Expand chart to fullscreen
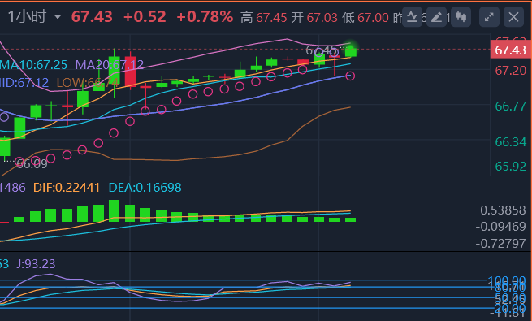Viewport: 532px width, 321px height. 489,16
